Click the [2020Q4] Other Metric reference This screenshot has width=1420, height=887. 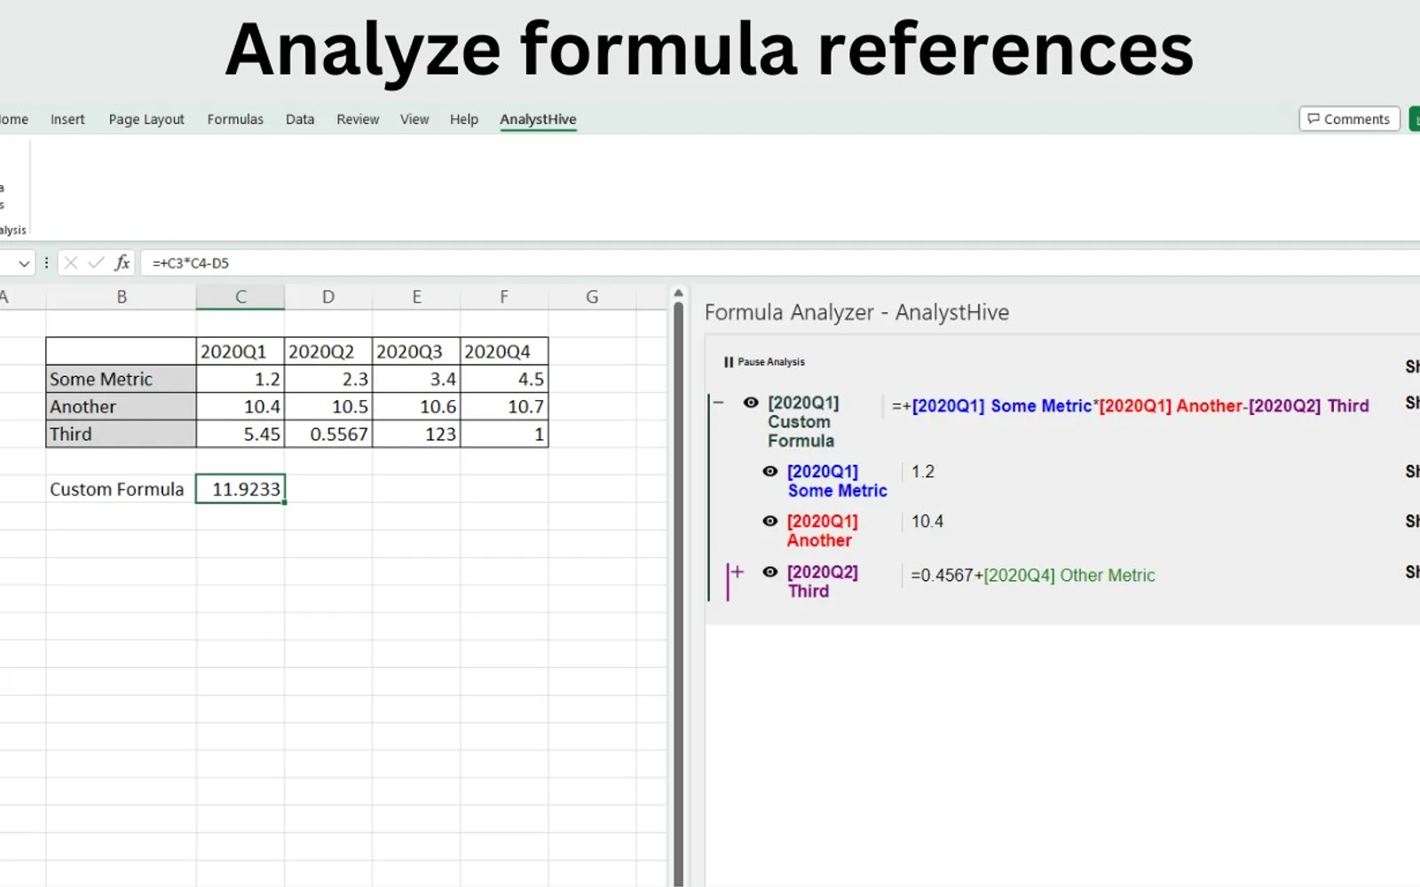coord(1069,576)
